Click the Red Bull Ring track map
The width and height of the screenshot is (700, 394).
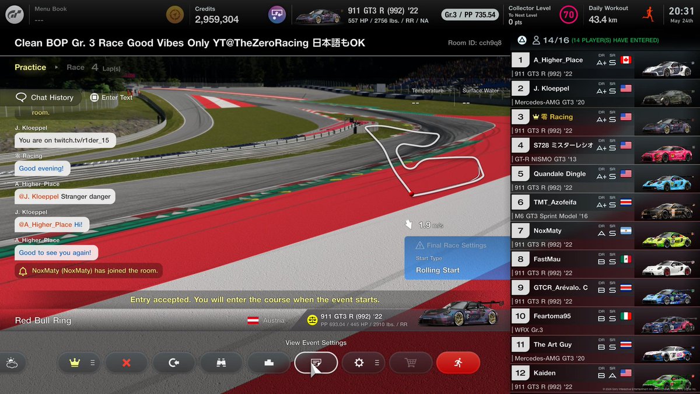pyautogui.click(x=429, y=159)
